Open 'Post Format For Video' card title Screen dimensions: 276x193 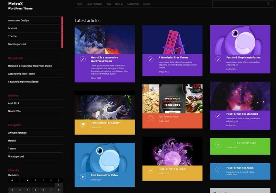105,175
